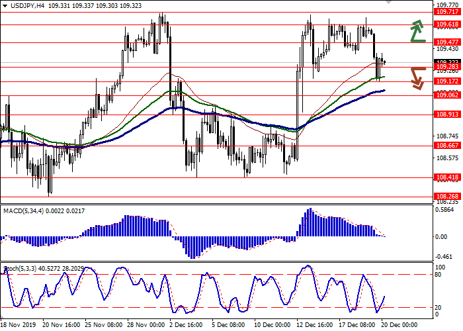Click the 108.268 price level label
Screen dimensions: 463x331
447,197
